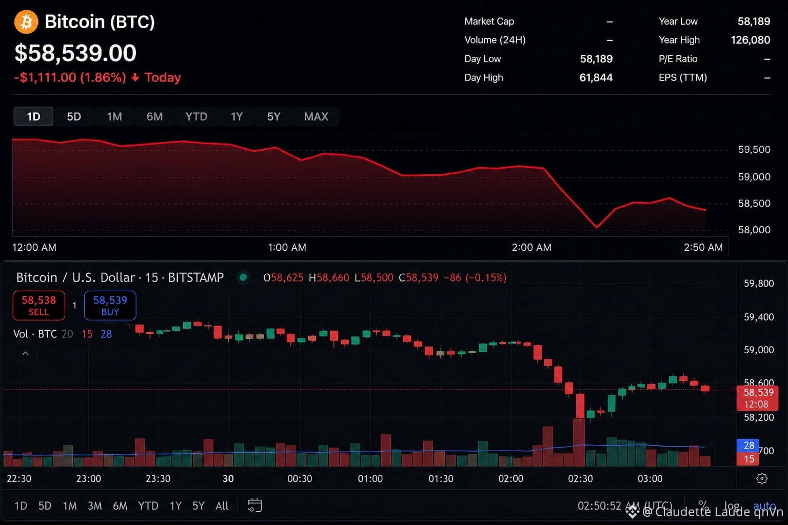This screenshot has height=525, width=788.
Task: Select the MAX range tab
Action: tap(316, 116)
